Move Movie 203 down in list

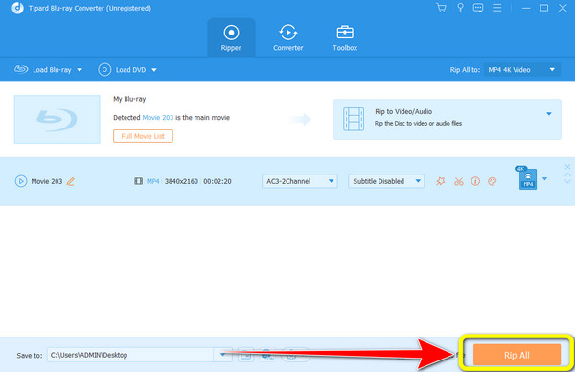567,181
